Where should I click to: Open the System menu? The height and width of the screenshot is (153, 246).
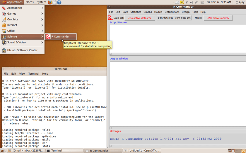click(41, 2)
